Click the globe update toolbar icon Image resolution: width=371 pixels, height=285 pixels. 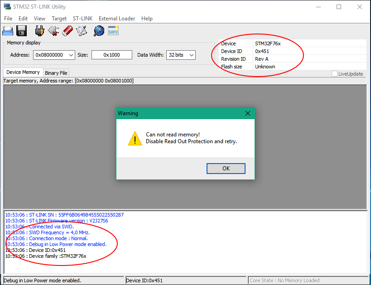point(99,31)
